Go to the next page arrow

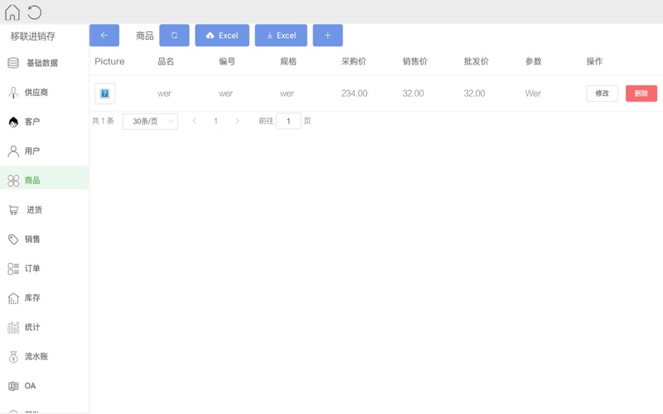click(237, 121)
